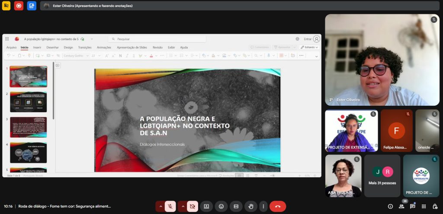This screenshot has height=214, width=443.
Task: Turn on the camera in the call bar
Action: point(193,206)
